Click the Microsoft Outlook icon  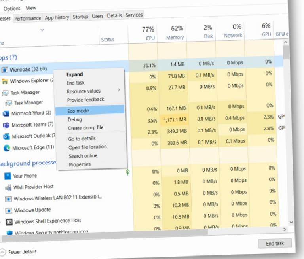[7, 136]
